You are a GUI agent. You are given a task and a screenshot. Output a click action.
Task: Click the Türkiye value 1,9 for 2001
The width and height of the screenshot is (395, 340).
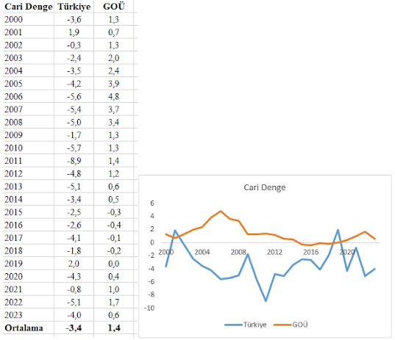pyautogui.click(x=74, y=32)
